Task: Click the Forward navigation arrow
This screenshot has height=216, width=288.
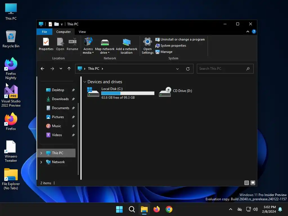Action: click(52, 69)
